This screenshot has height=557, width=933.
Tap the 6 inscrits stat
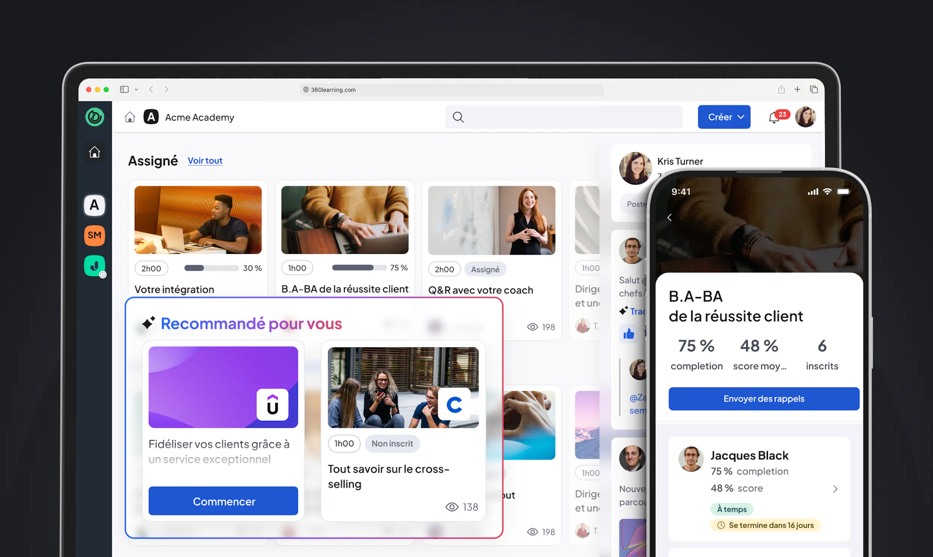[822, 354]
